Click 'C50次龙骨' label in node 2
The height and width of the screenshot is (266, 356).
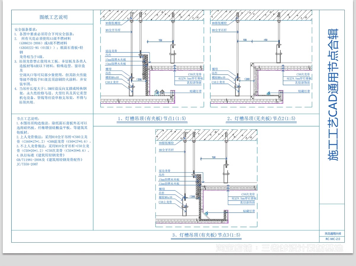coord(303,74)
